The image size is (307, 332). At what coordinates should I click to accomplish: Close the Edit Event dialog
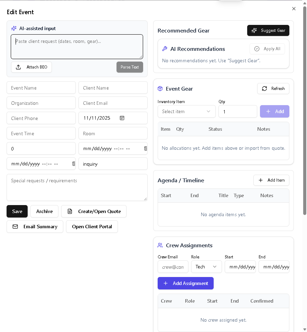pyautogui.click(x=294, y=9)
